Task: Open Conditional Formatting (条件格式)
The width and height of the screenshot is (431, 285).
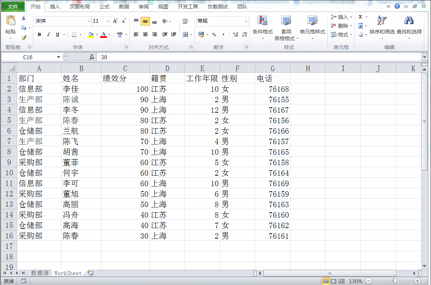Action: tap(262, 28)
